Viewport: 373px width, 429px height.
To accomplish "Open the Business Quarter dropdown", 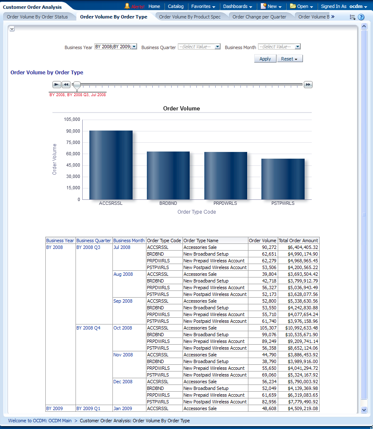I will coord(217,47).
